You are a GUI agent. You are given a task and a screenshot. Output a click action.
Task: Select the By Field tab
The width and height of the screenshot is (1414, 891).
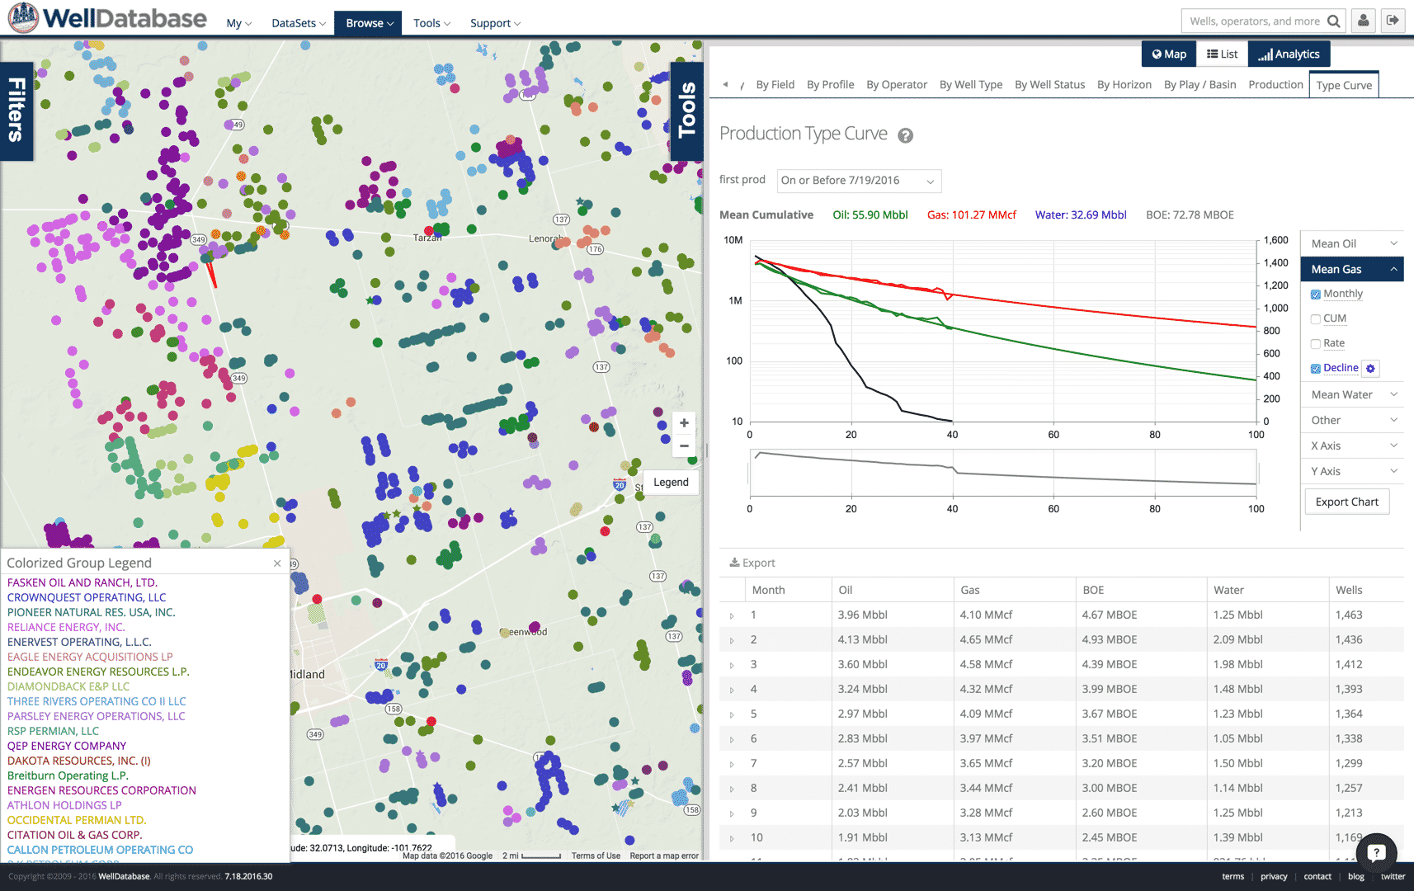pos(775,84)
